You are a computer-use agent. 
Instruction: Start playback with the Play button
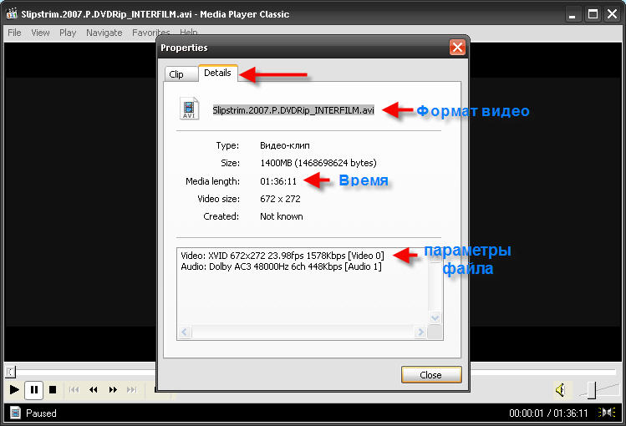14,389
